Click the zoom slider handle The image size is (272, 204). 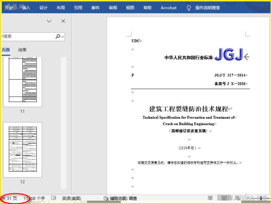tap(261, 198)
